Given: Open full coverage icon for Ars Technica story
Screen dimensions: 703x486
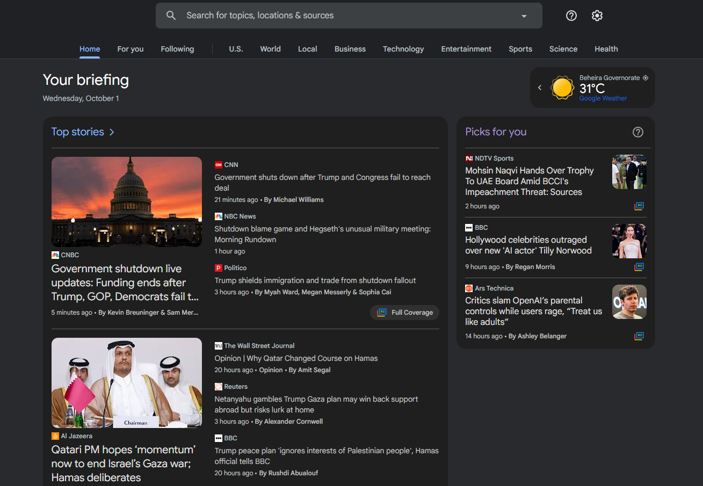Looking at the screenshot, I should (639, 336).
